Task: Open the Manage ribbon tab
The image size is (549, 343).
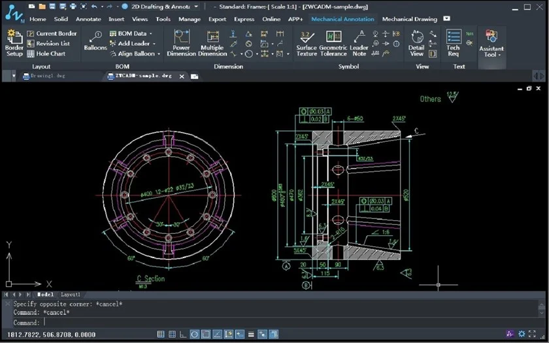Action: (190, 19)
